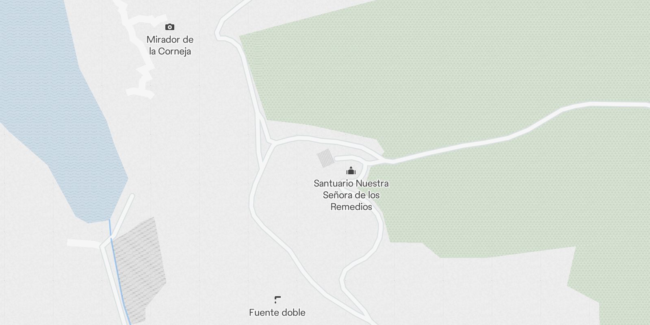Image resolution: width=650 pixels, height=325 pixels.
Task: Select the small hatched lot beside the sanctuary
Action: pos(325,158)
